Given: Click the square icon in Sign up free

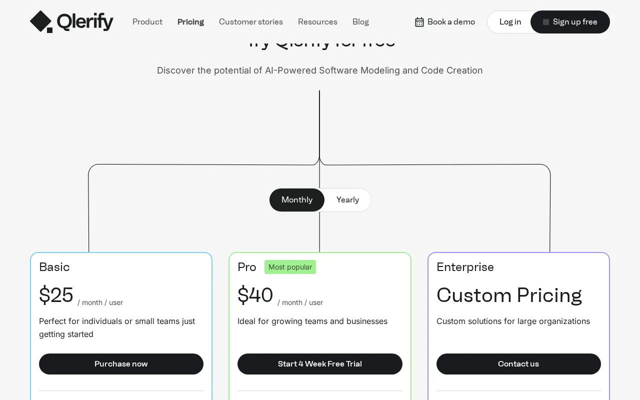Looking at the screenshot, I should [546, 22].
